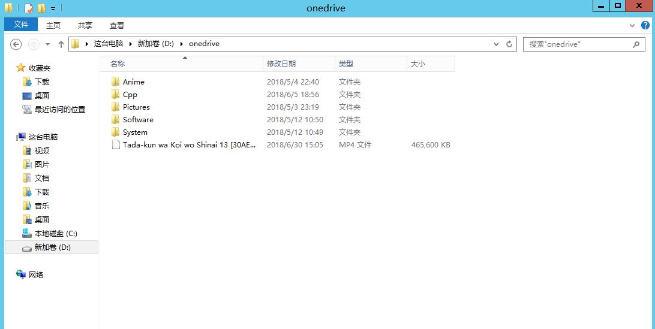Click the New folder icon in title bar
Image resolution: width=655 pixels, height=329 pixels.
pyautogui.click(x=41, y=8)
